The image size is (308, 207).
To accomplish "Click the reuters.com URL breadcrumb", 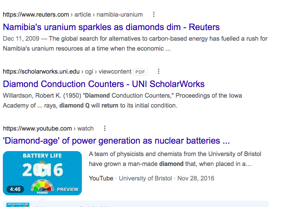I will [x=73, y=15].
